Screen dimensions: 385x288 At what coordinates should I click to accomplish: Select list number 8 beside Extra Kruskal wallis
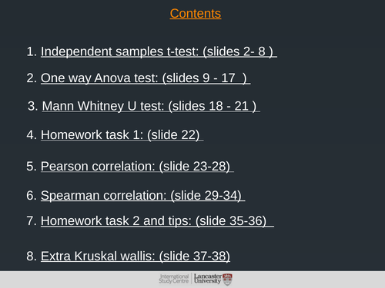click(x=32, y=257)
